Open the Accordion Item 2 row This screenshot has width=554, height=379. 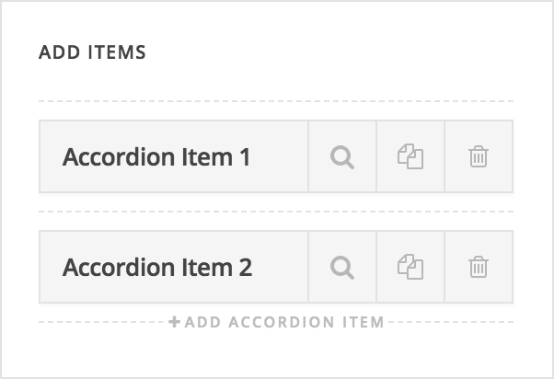pyautogui.click(x=174, y=267)
